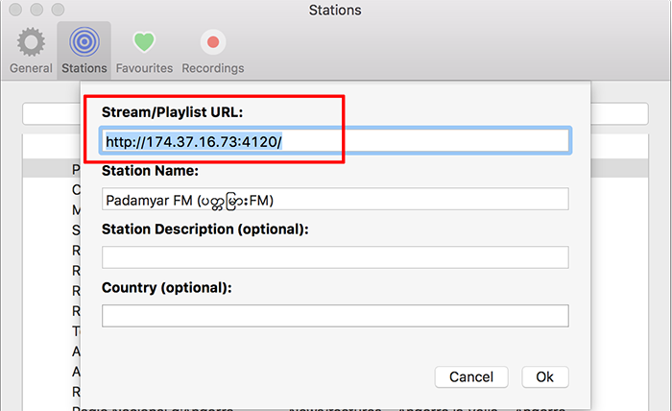
Task: Click the Station Description input field
Action: (335, 257)
